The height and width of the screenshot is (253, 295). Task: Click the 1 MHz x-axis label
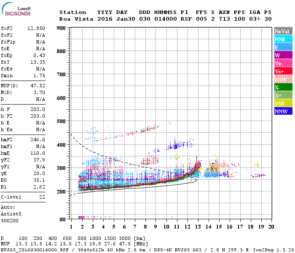tap(71, 227)
